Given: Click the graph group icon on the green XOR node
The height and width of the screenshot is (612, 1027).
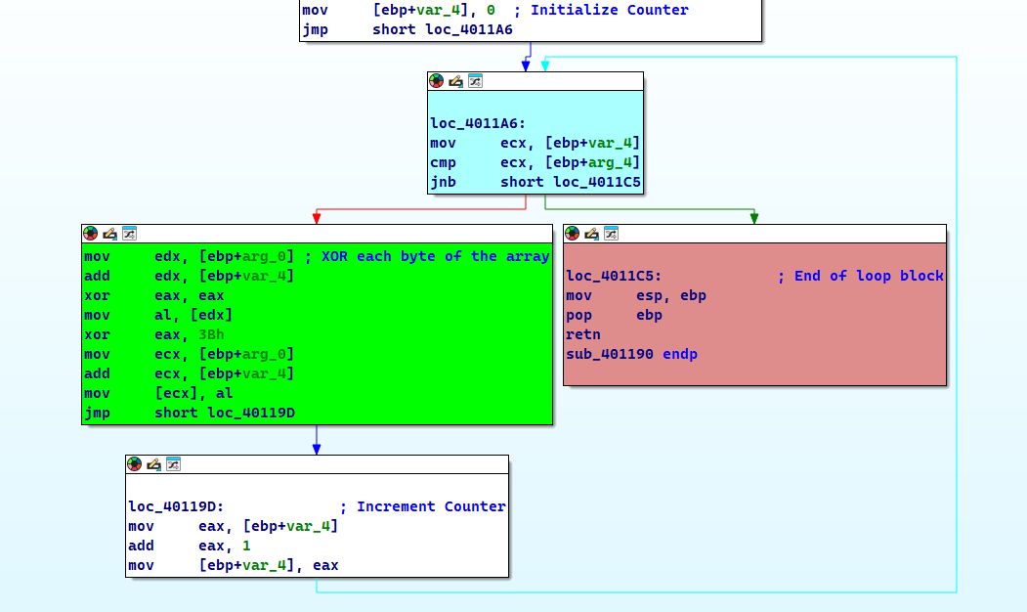Looking at the screenshot, I should coord(129,234).
